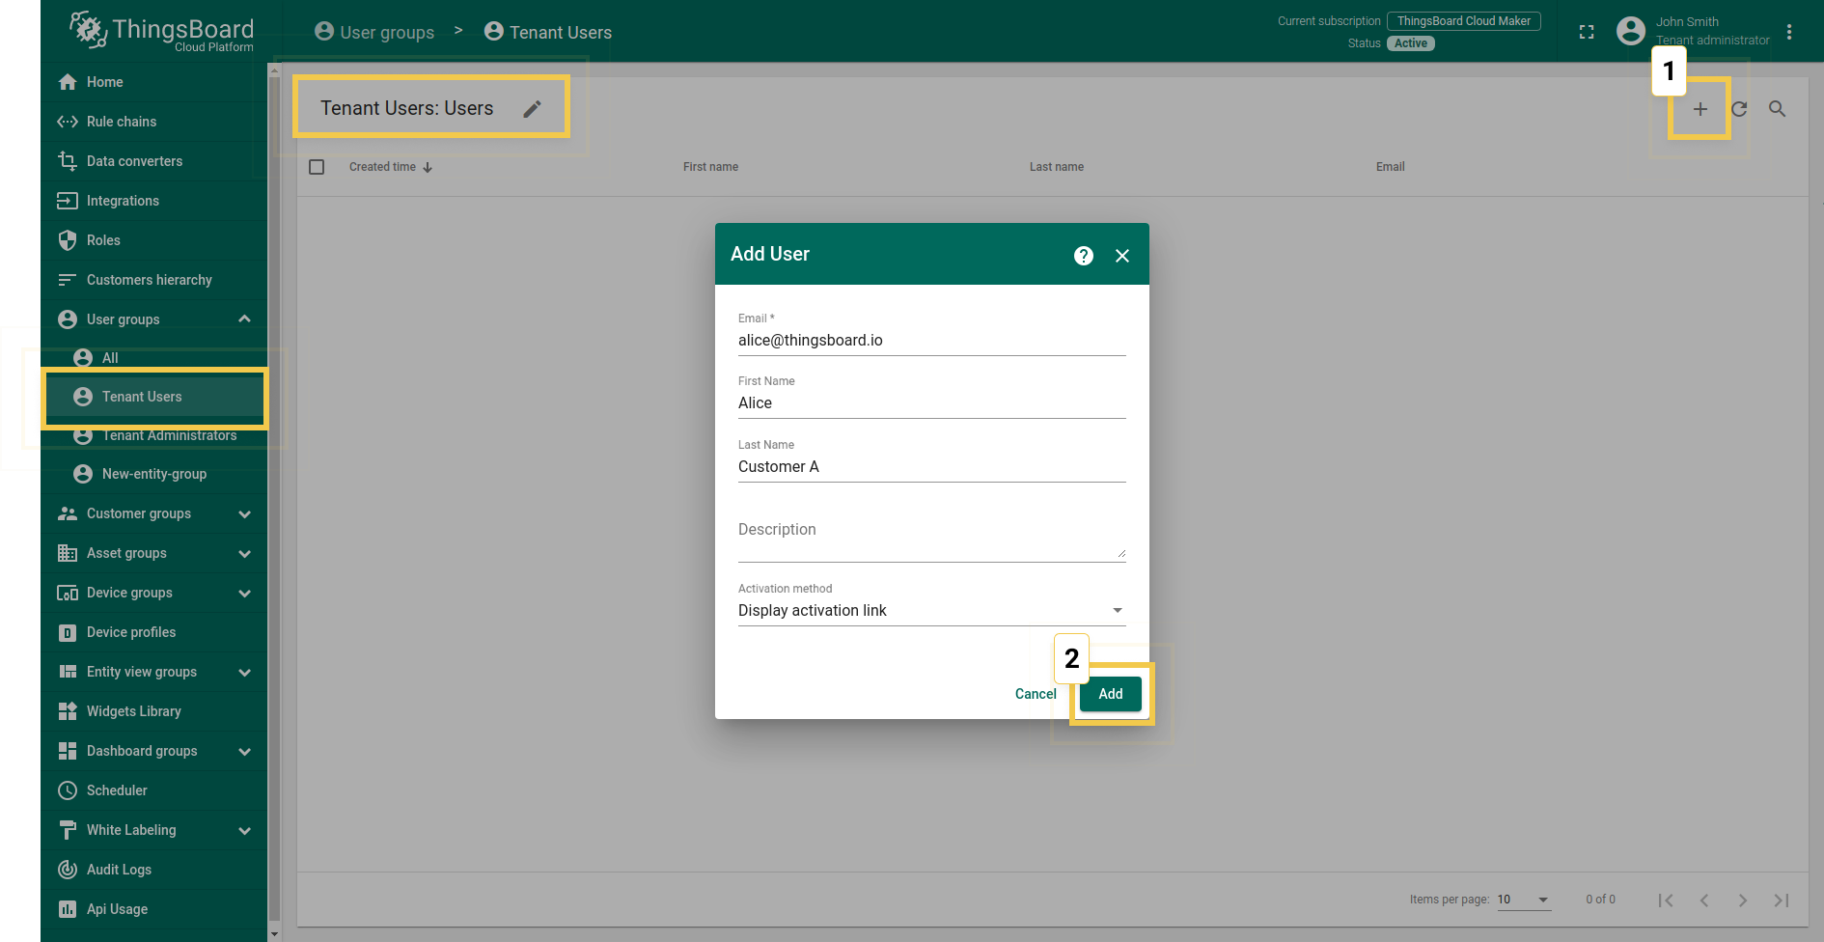Click the Device groups icon
The width and height of the screenshot is (1824, 942).
(68, 593)
